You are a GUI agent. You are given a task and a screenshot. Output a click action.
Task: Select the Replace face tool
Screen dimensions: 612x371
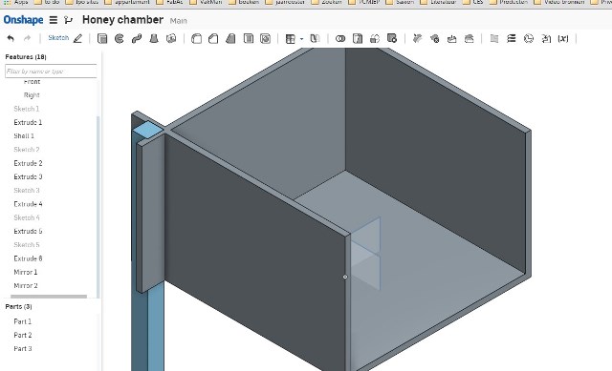(x=469, y=38)
